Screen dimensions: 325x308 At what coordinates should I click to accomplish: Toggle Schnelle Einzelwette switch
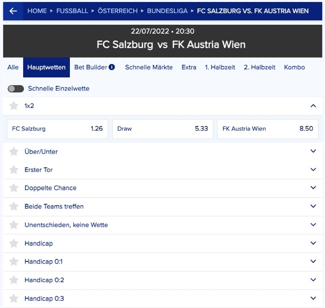click(x=16, y=89)
